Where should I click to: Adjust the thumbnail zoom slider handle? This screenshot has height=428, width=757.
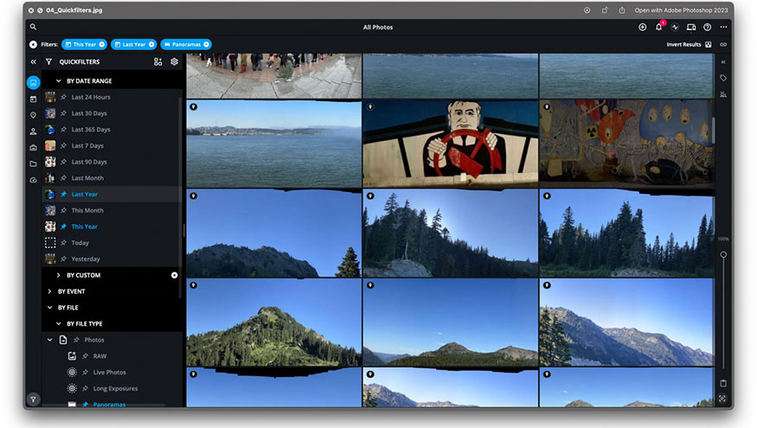(x=723, y=254)
